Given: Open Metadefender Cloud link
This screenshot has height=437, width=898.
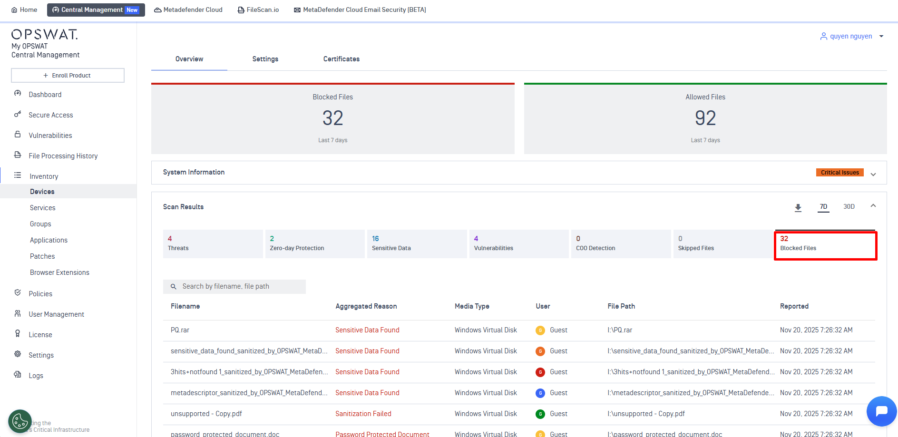Looking at the screenshot, I should [x=188, y=10].
